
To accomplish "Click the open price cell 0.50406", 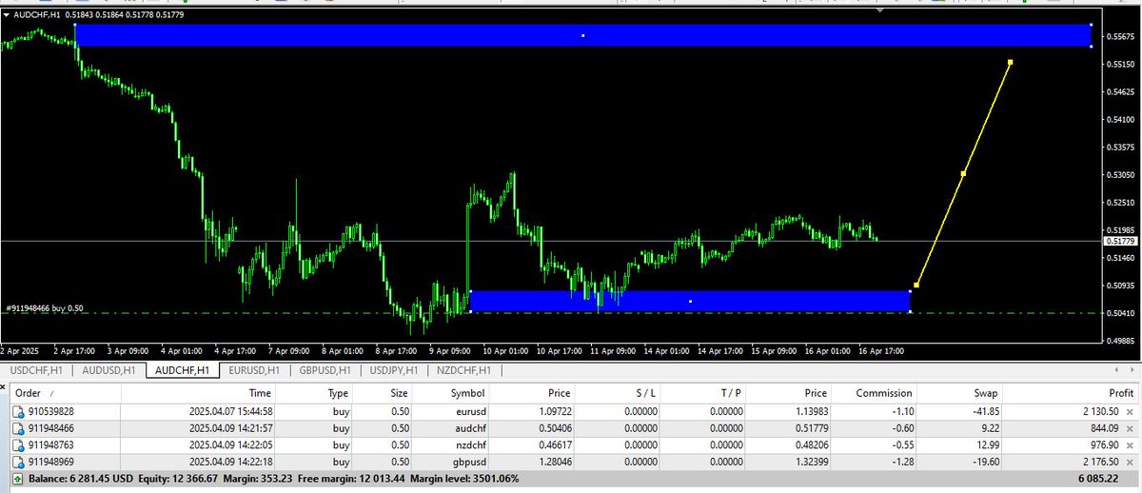I will [x=553, y=429].
